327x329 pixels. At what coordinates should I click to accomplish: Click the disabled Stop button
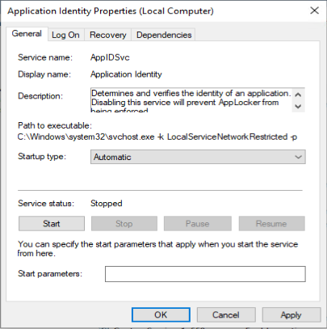[124, 223]
